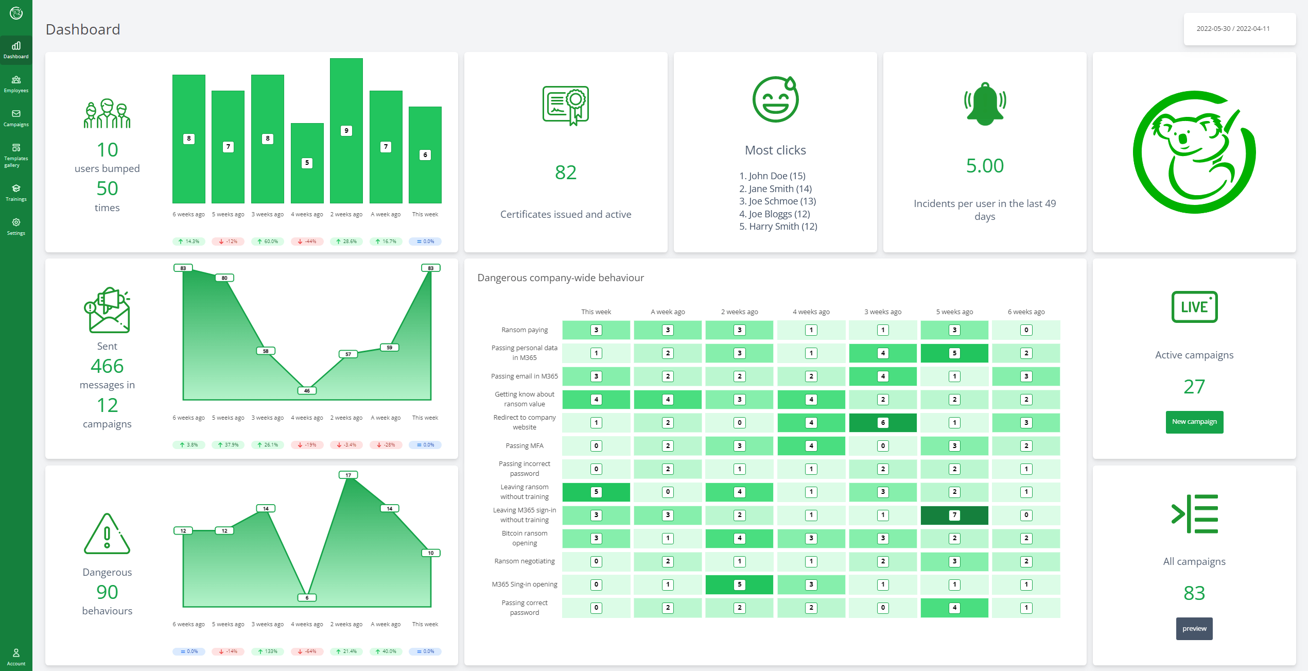This screenshot has height=671, width=1308.
Task: Click John Doe in Most clicks list
Action: pos(772,176)
